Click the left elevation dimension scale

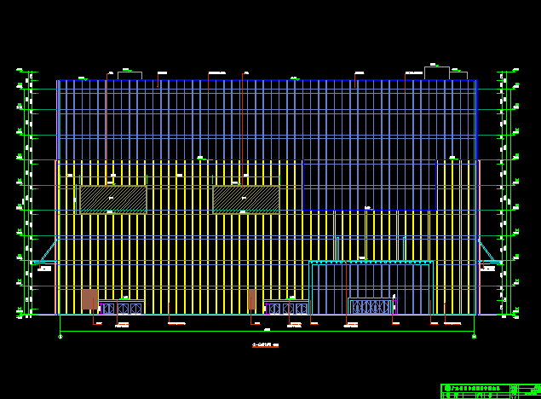(x=27, y=194)
